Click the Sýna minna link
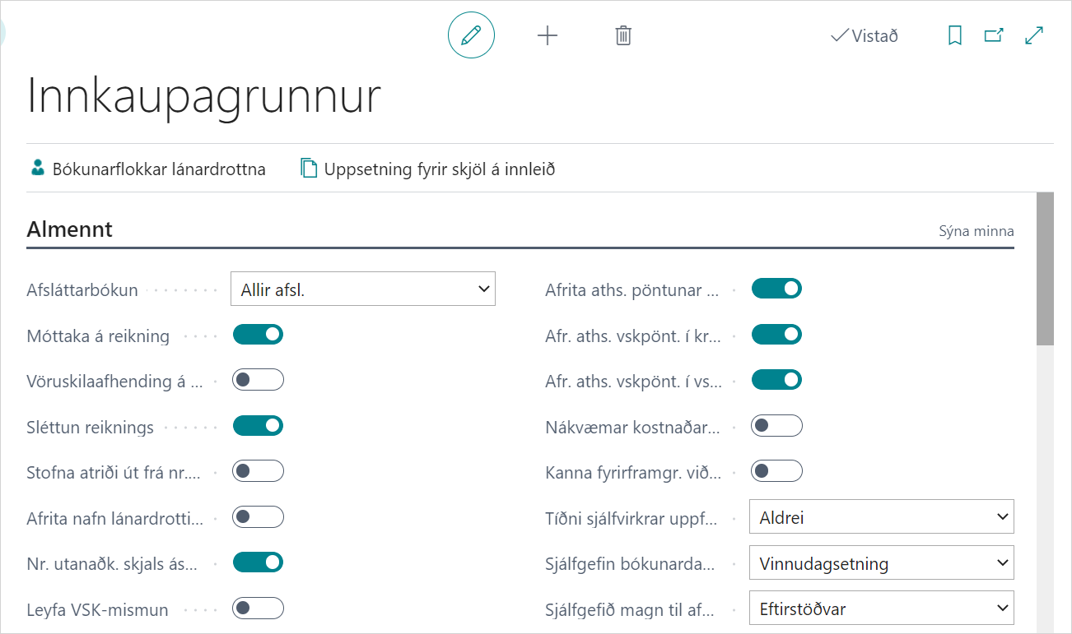Screen dimensions: 1072x634 click(x=976, y=231)
